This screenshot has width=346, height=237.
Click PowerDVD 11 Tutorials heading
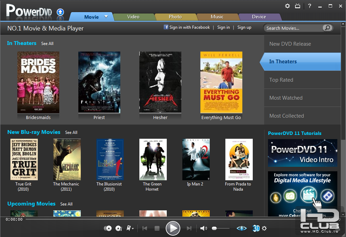click(295, 133)
